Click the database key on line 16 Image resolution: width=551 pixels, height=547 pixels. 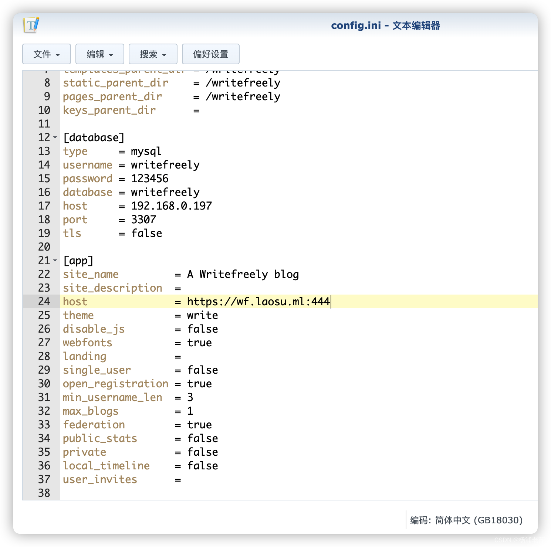click(x=87, y=192)
